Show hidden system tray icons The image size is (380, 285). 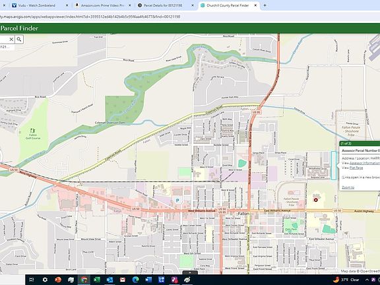pos(367,280)
